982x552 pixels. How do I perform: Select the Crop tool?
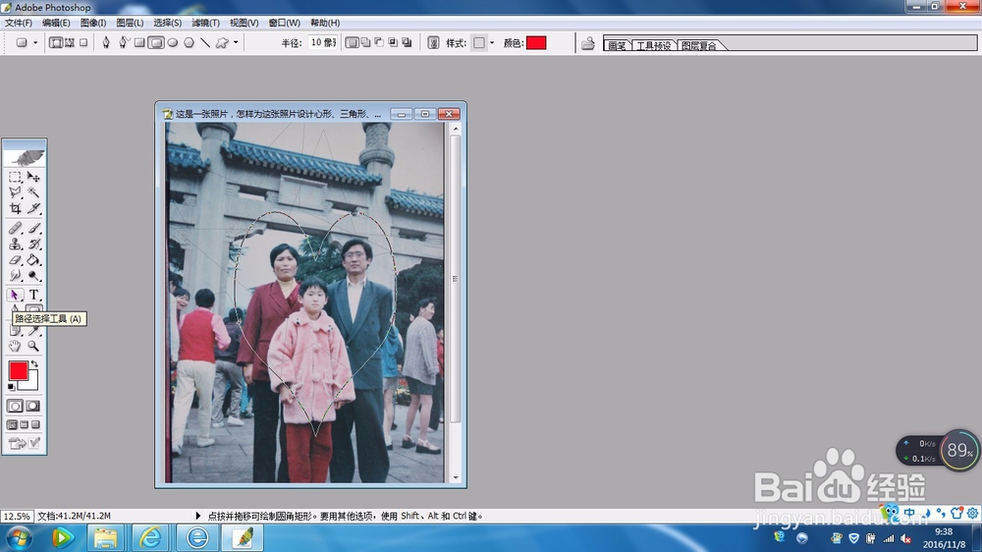15,208
